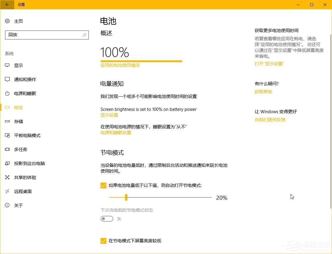
Task: Open 应用的电池使用情况 link
Action: click(120, 65)
